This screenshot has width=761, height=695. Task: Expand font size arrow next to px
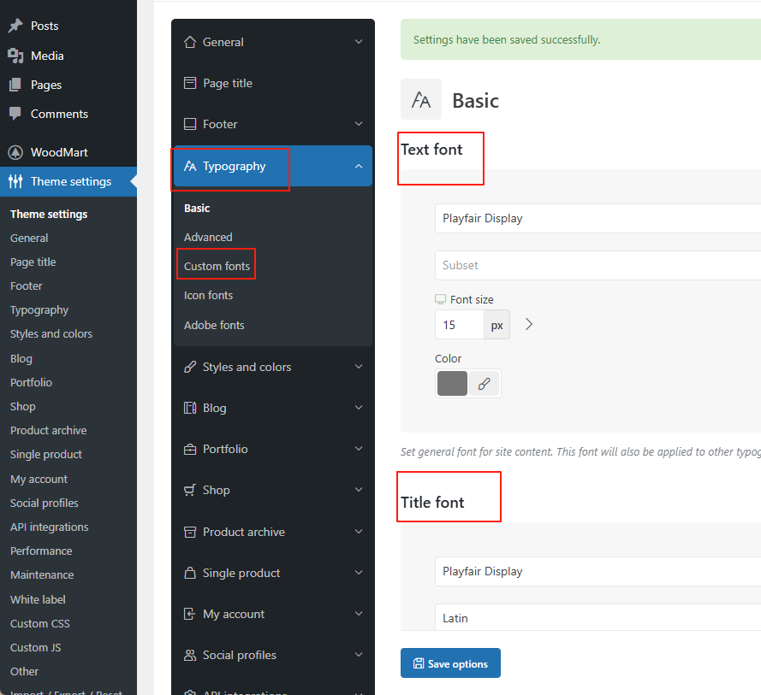click(x=529, y=325)
